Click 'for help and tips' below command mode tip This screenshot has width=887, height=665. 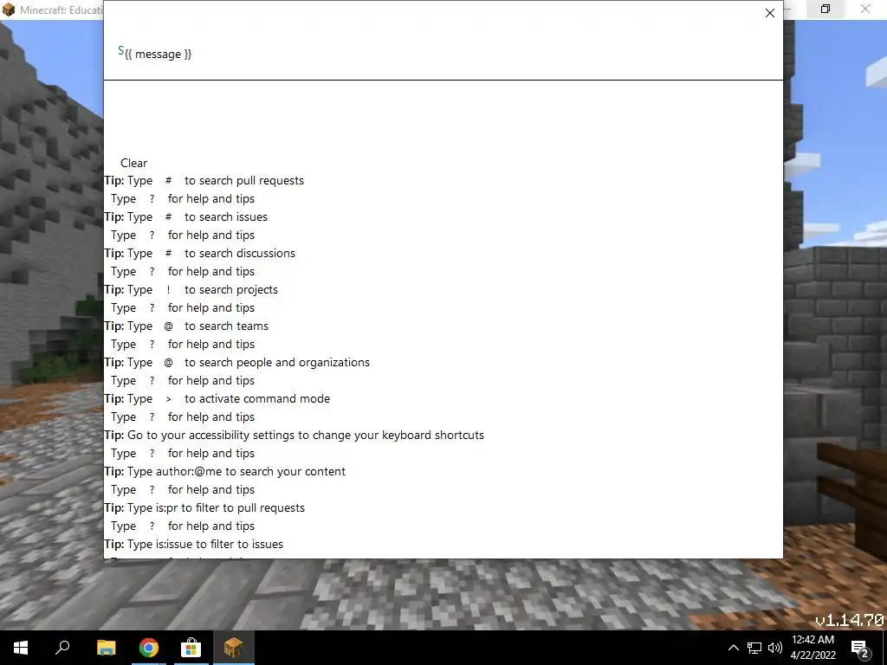pos(211,416)
